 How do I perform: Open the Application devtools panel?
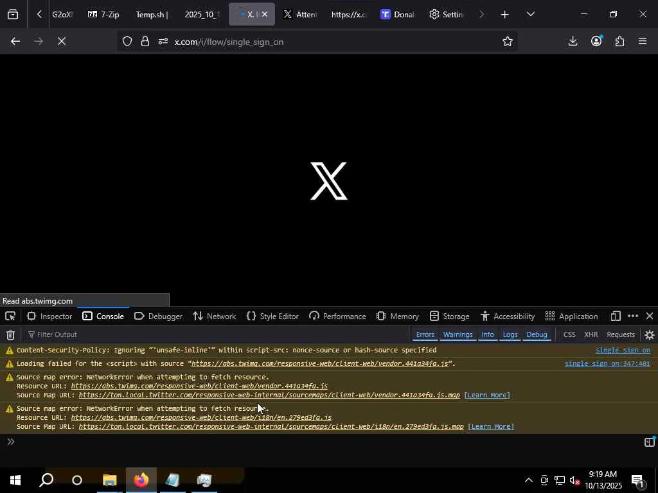[571, 316]
